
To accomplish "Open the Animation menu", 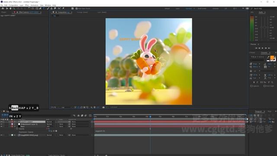I will pyautogui.click(x=35, y=5).
